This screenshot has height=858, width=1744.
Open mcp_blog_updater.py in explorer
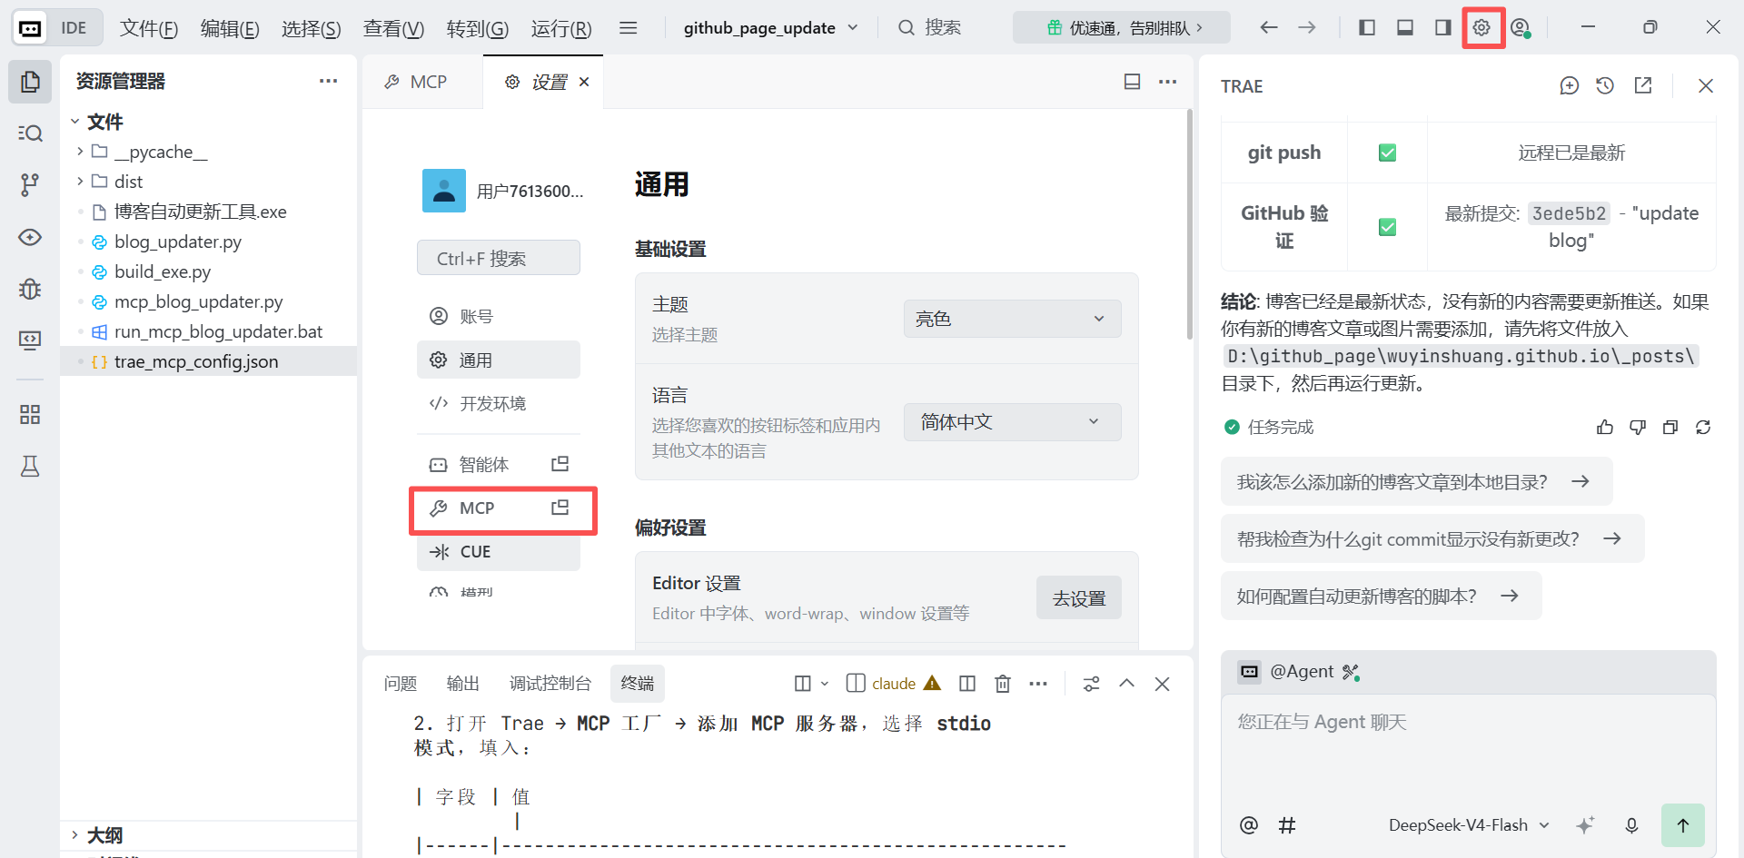[198, 301]
